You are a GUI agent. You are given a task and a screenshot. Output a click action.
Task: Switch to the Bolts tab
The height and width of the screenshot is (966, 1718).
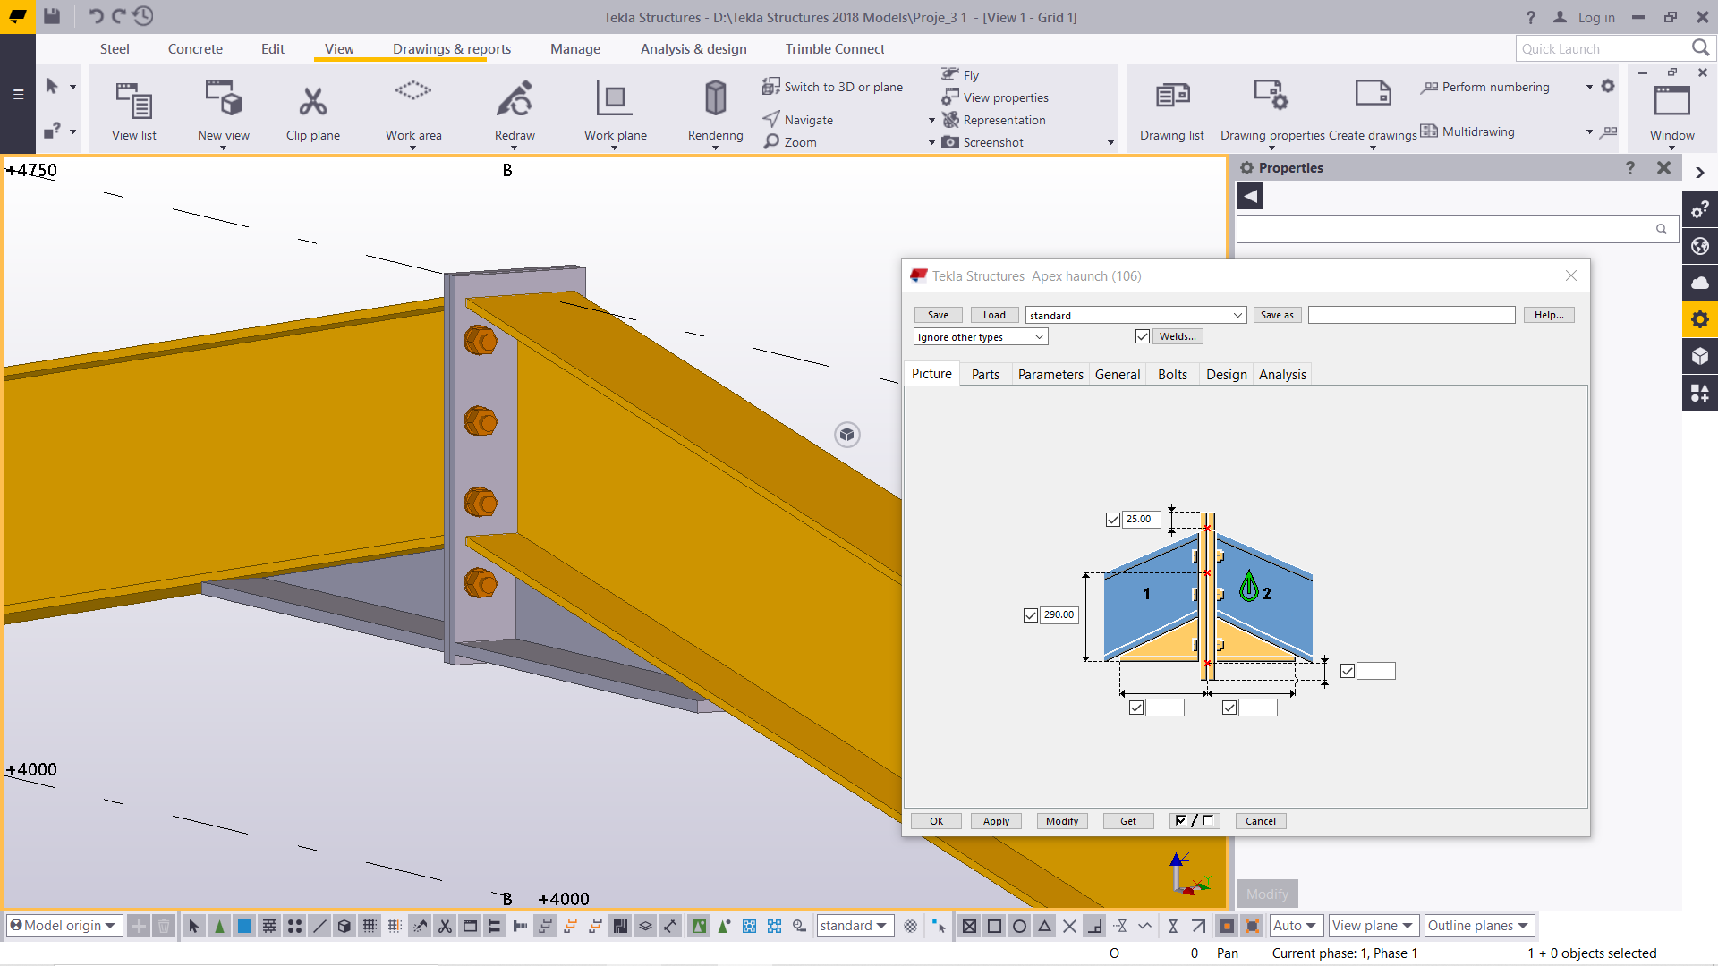[x=1172, y=375]
